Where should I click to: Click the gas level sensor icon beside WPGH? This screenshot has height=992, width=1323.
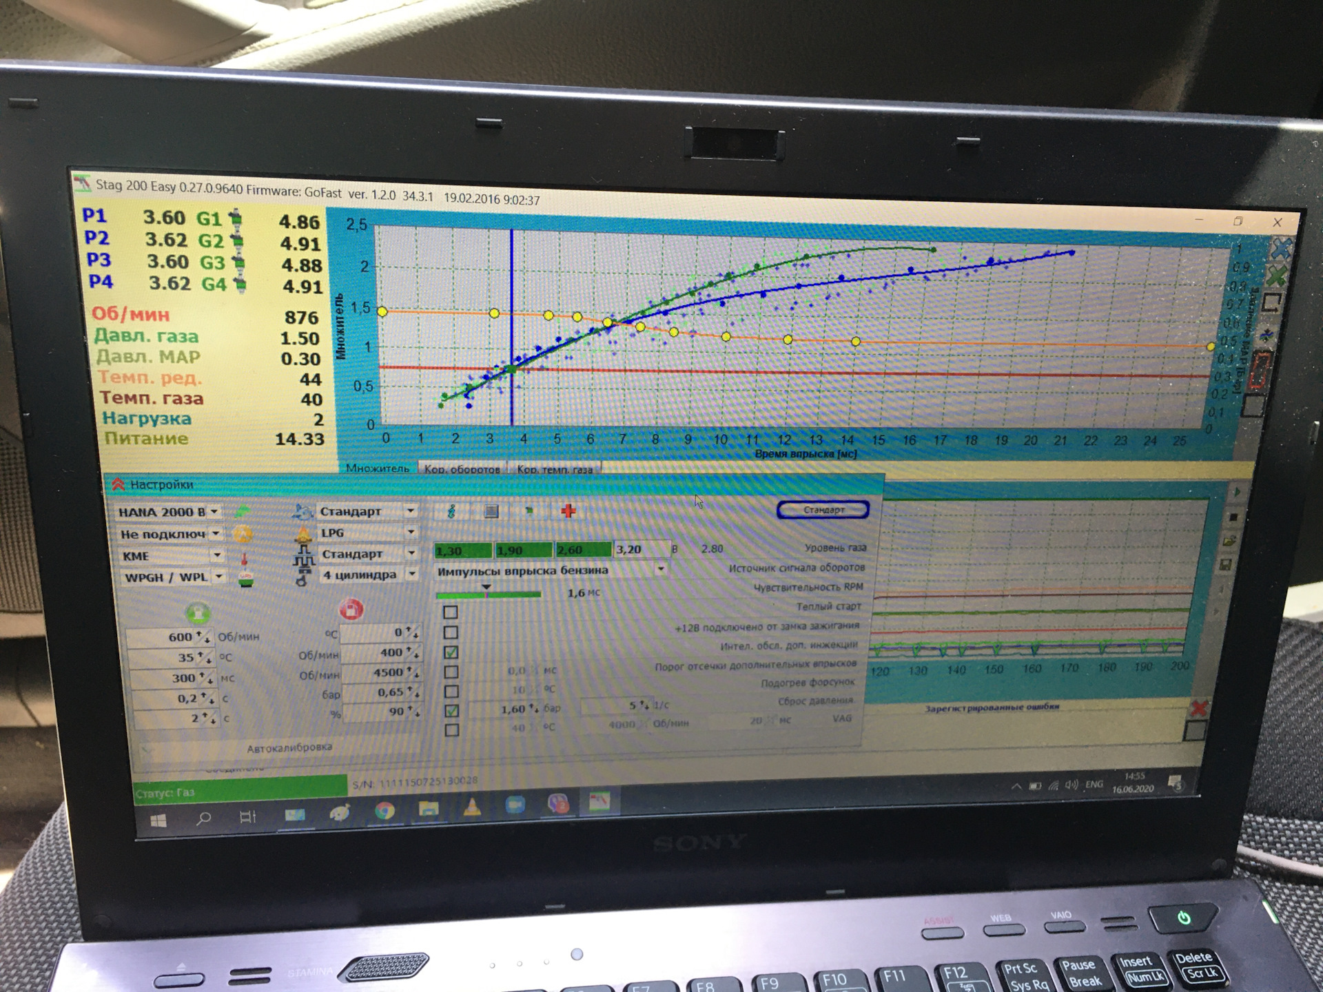click(x=246, y=577)
